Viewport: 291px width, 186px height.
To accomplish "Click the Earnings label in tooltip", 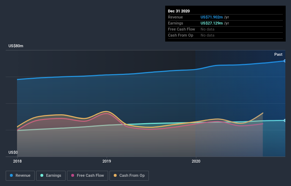I will (175, 23).
